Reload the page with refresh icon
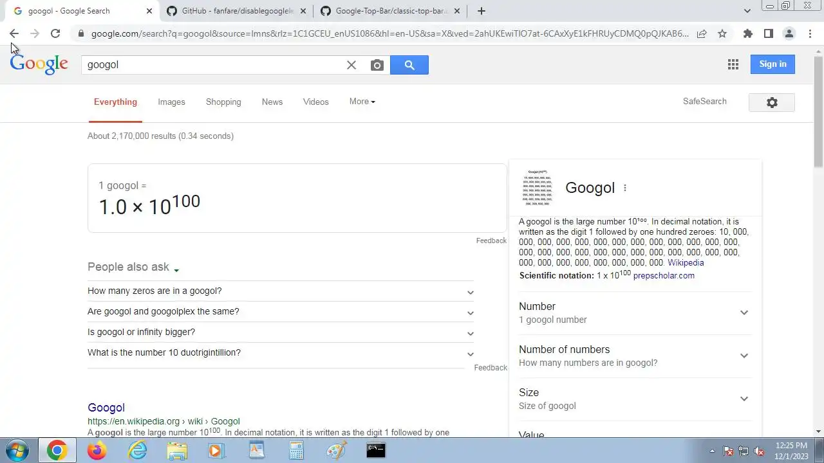824x463 pixels. pyautogui.click(x=55, y=33)
